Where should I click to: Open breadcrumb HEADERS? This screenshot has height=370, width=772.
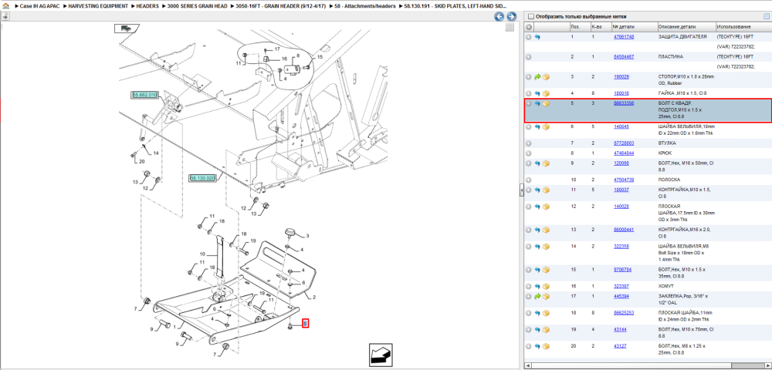(147, 6)
